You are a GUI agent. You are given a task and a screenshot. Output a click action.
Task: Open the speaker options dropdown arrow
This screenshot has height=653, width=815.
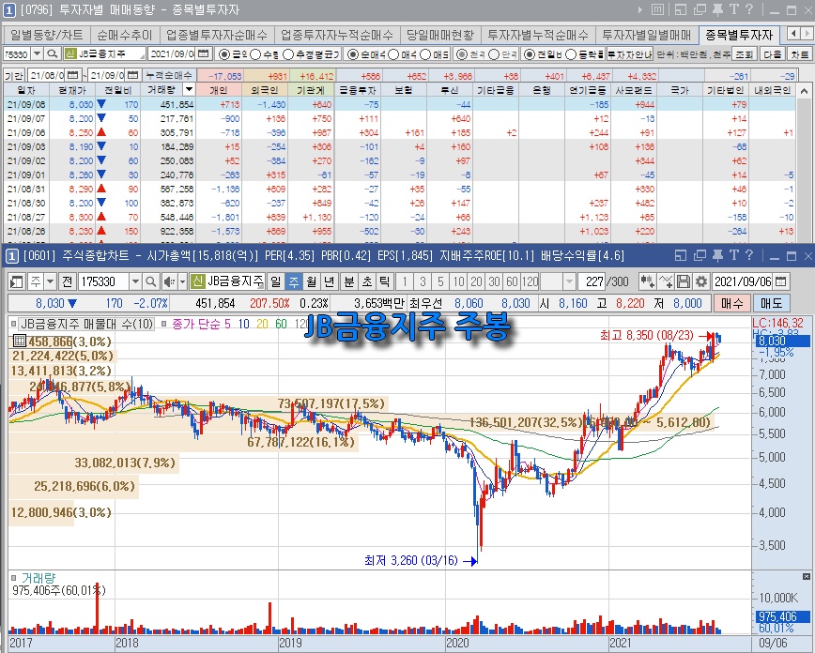[182, 282]
